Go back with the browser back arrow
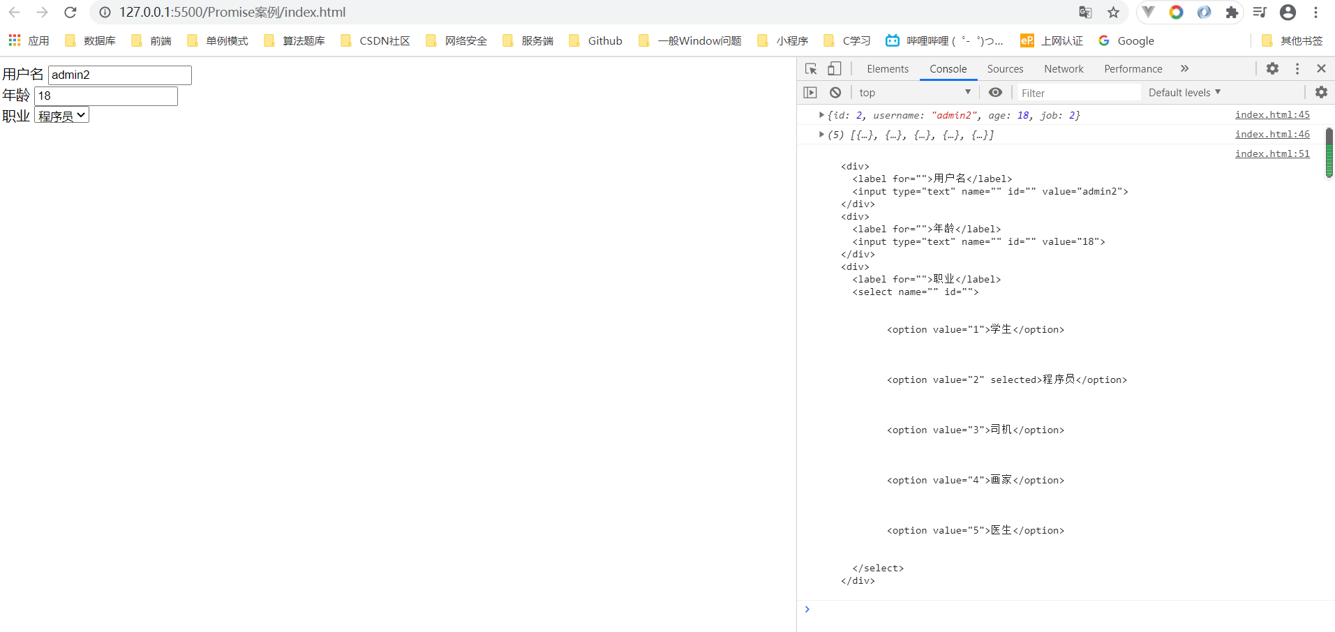Viewport: 1335px width, 632px height. pos(14,13)
